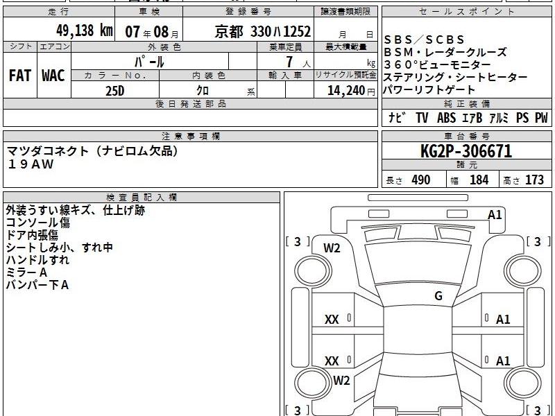Select the 純正装備 section header
This screenshot has width=555, height=416.
[466, 104]
